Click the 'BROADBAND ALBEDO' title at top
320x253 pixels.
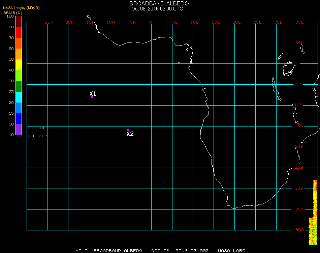pyautogui.click(x=159, y=3)
